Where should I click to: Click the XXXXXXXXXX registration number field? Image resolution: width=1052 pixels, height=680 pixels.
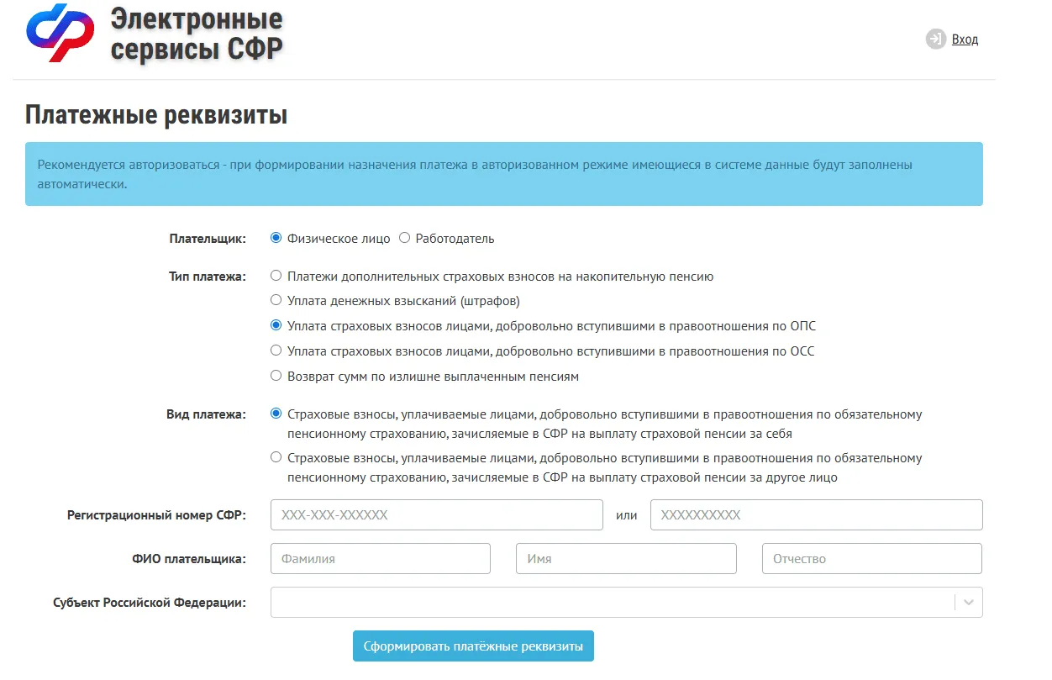(816, 515)
